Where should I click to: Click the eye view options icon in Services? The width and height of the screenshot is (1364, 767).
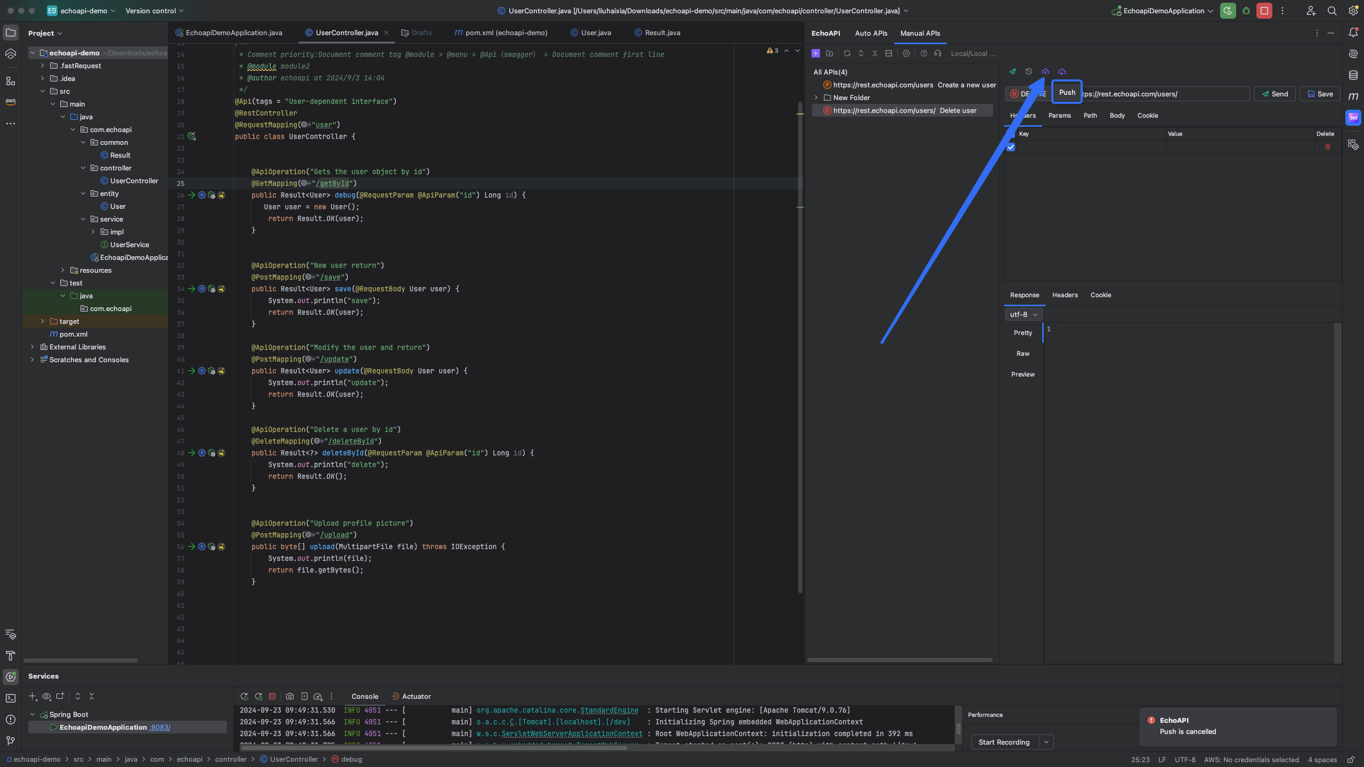coord(46,696)
